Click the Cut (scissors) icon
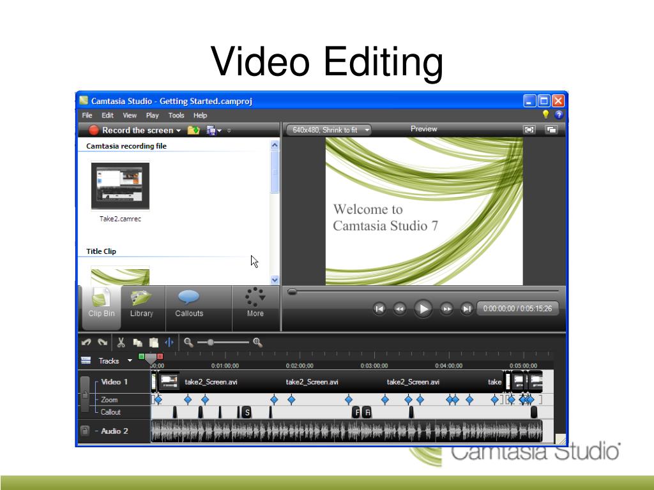This screenshot has height=490, width=654. [121, 342]
